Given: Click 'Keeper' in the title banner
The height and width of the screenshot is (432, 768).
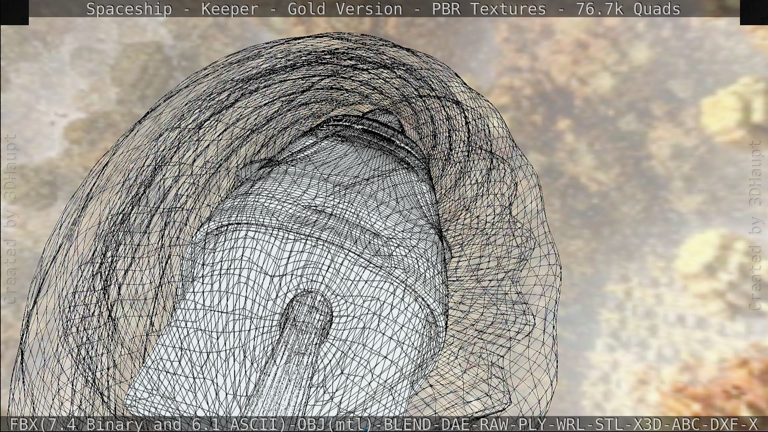Looking at the screenshot, I should click(x=230, y=9).
